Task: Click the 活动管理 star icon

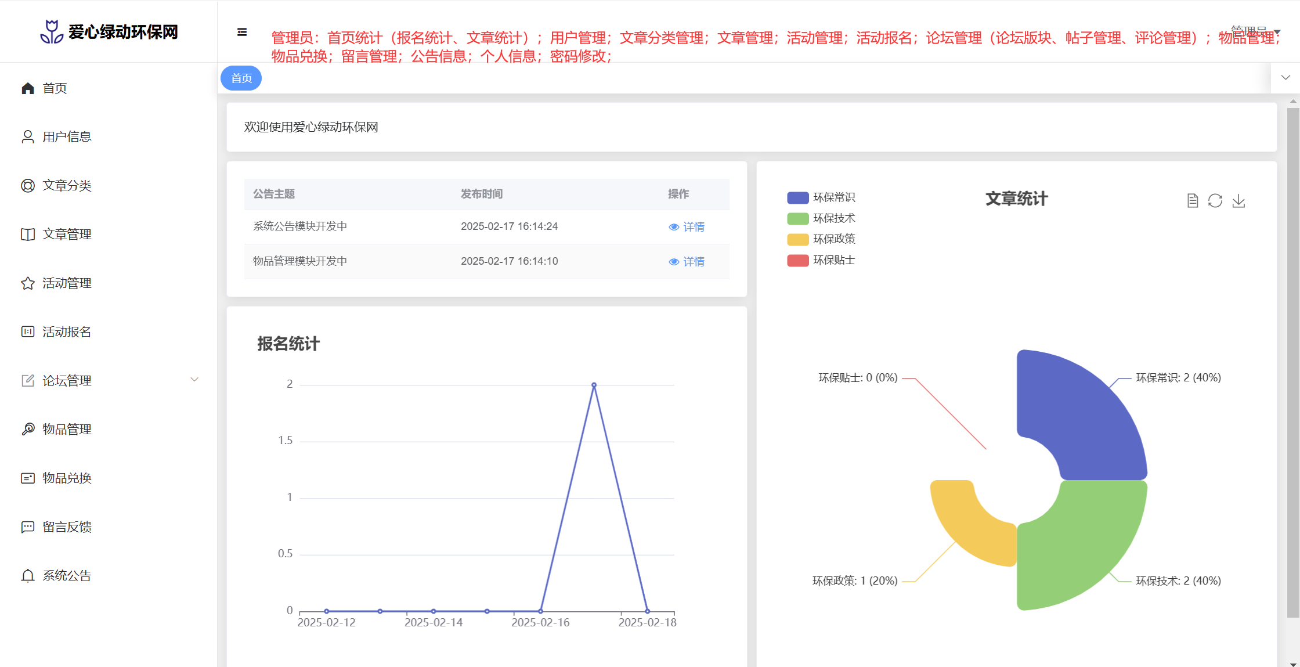Action: [28, 283]
